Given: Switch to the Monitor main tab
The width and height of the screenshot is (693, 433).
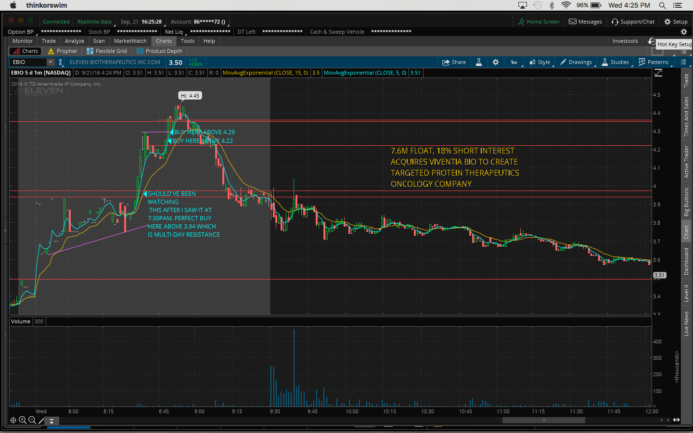Looking at the screenshot, I should click(23, 41).
